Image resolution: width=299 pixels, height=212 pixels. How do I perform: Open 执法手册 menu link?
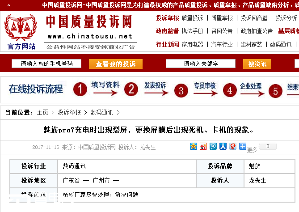192,31
